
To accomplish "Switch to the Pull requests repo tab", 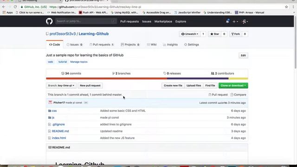I will (x=102, y=45).
